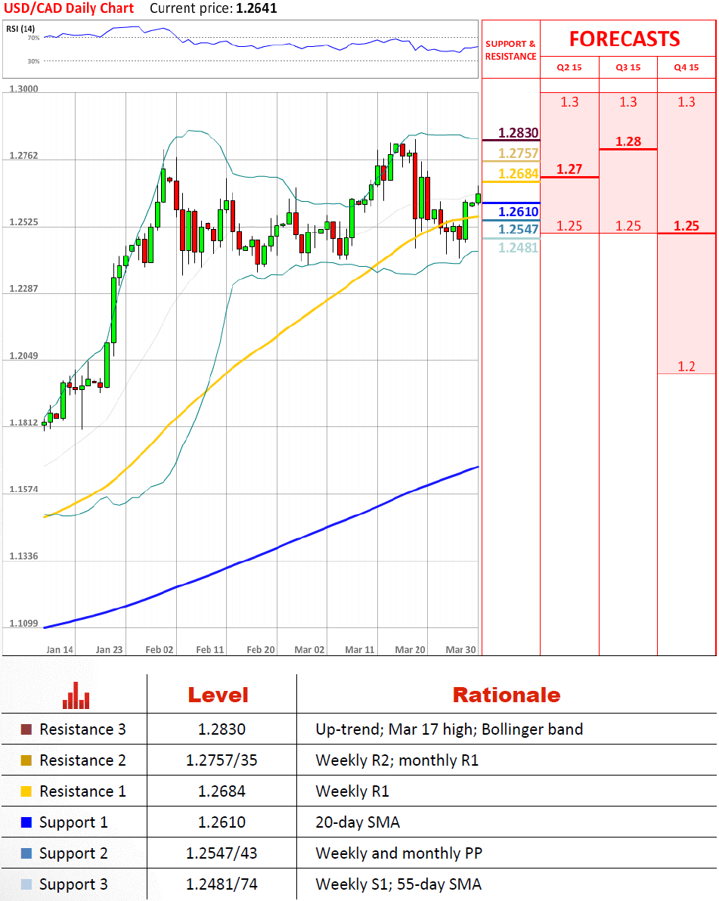Select the Q3 15 forecast column header

pyautogui.click(x=628, y=67)
